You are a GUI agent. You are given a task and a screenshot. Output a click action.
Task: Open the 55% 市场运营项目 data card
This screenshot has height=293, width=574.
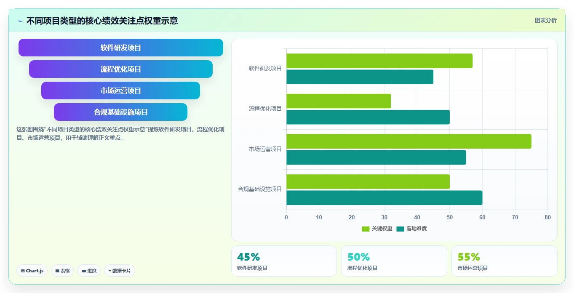[505, 261]
